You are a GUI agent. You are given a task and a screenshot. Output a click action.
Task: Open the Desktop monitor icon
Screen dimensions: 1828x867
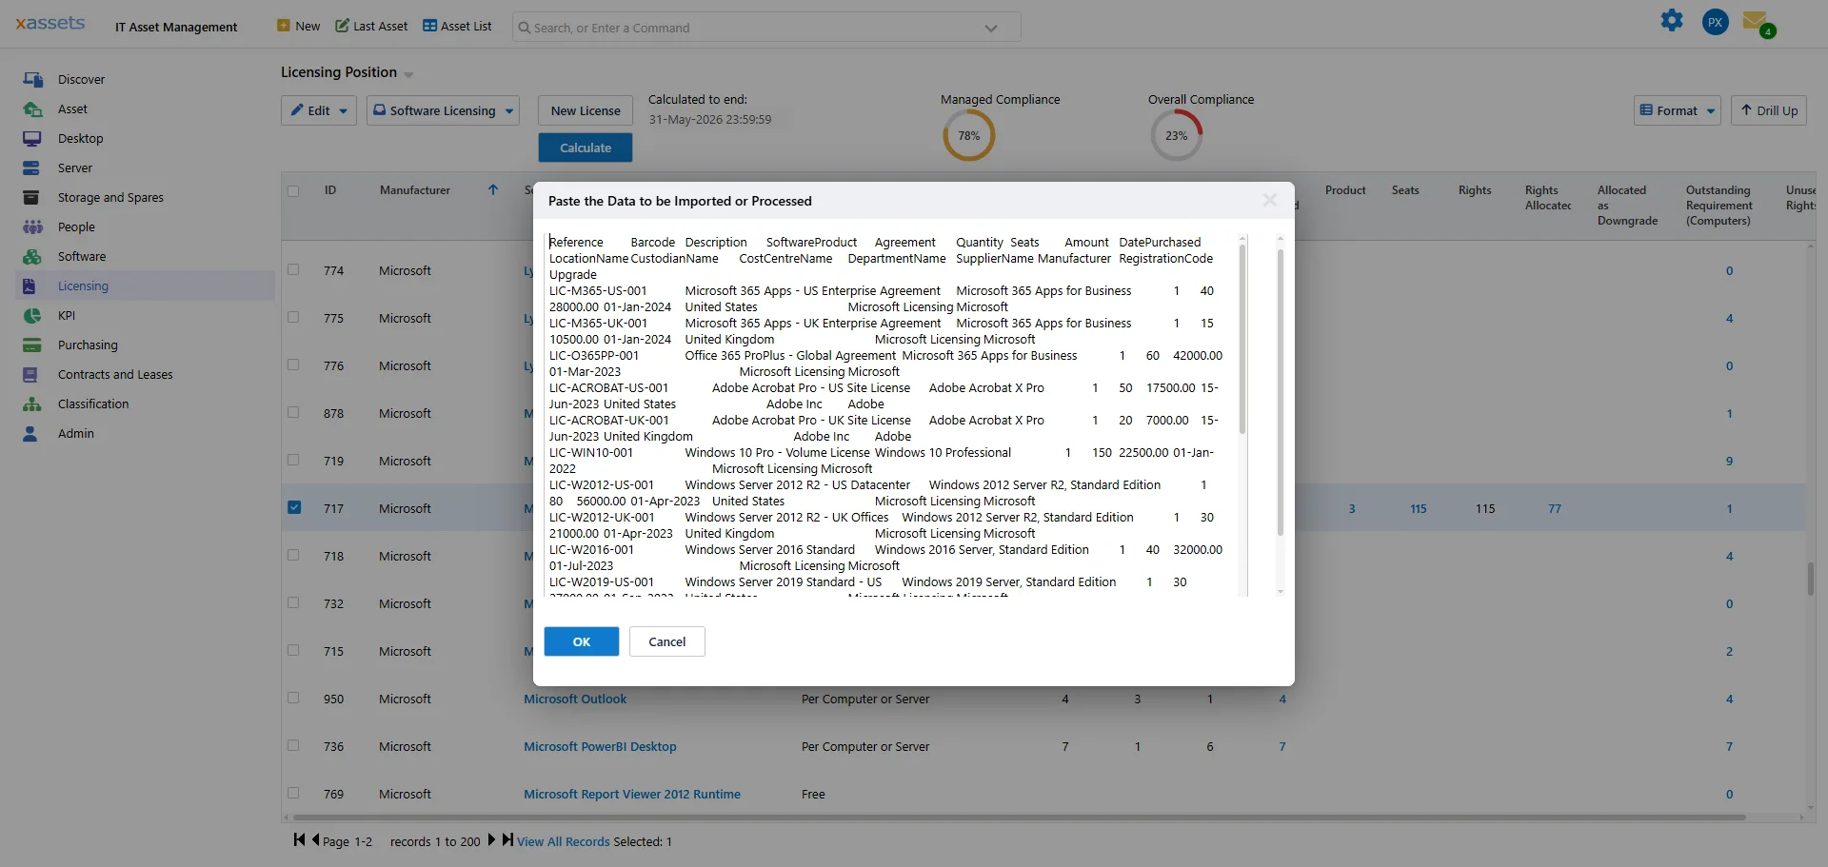click(x=32, y=139)
